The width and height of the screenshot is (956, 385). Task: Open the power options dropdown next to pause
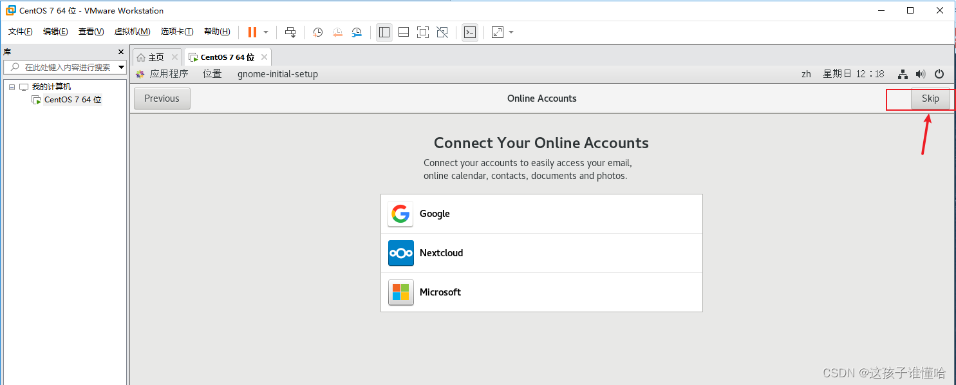[x=266, y=32]
